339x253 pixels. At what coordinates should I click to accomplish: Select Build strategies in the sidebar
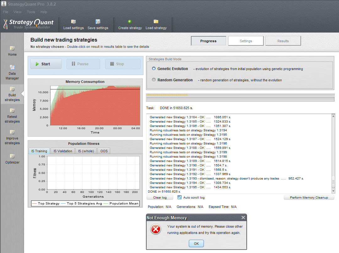(x=12, y=94)
